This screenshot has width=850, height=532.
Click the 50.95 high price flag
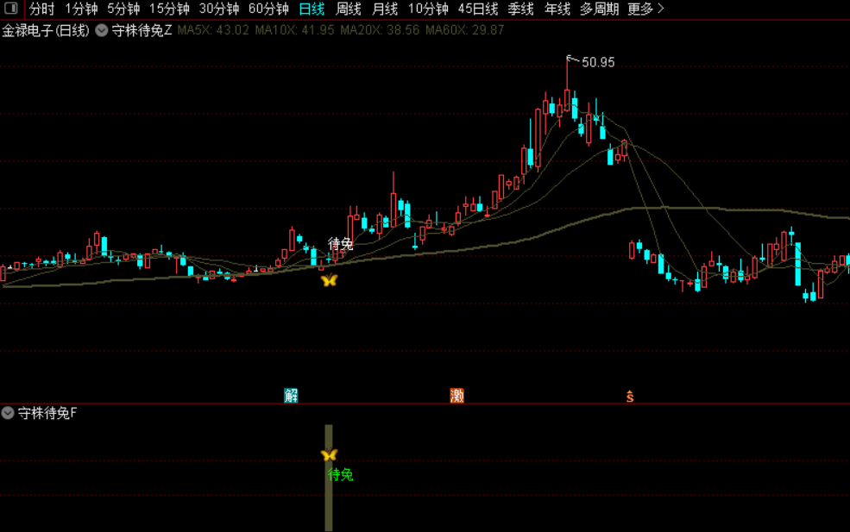pos(597,62)
